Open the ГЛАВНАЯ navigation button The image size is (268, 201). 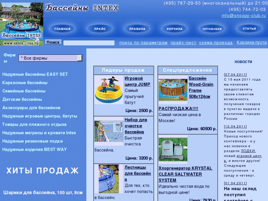pyautogui.click(x=62, y=29)
